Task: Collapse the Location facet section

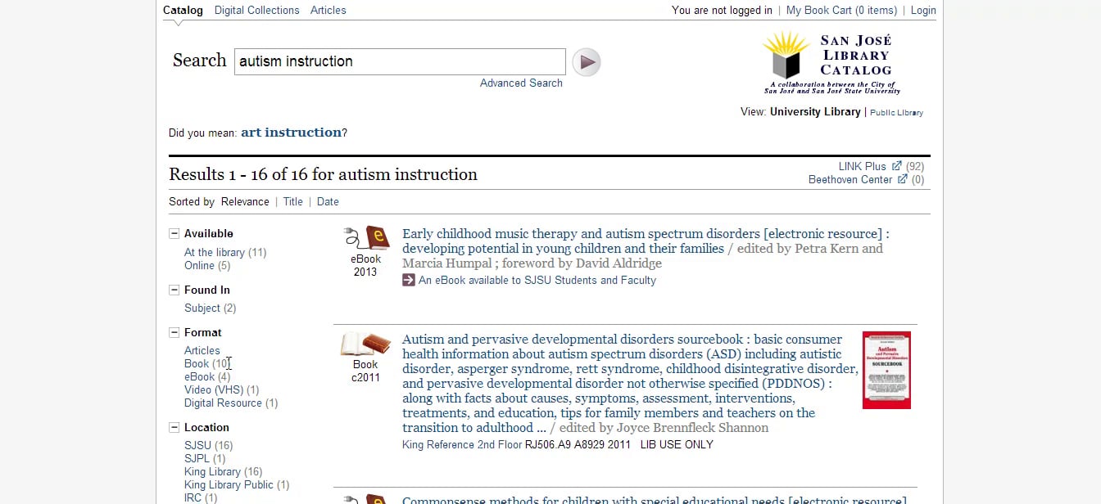Action: 174,427
